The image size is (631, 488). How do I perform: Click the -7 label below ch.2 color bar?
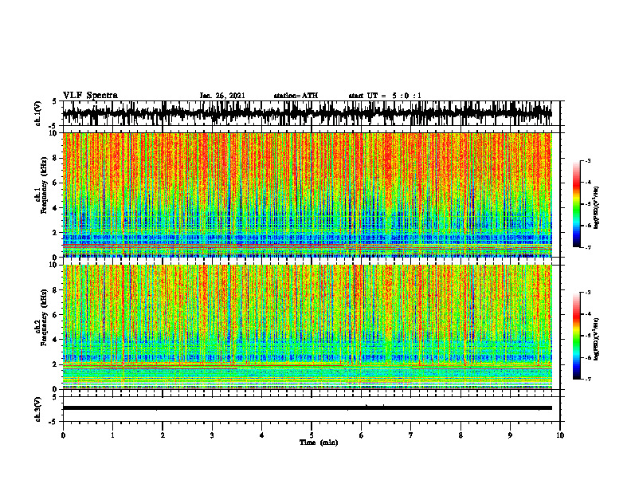click(588, 379)
